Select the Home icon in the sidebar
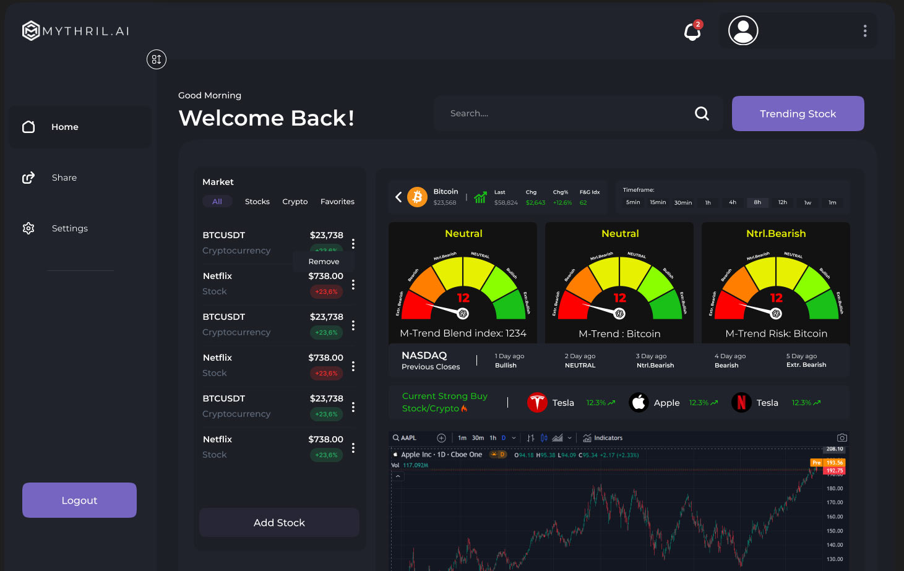904x571 pixels. tap(28, 126)
